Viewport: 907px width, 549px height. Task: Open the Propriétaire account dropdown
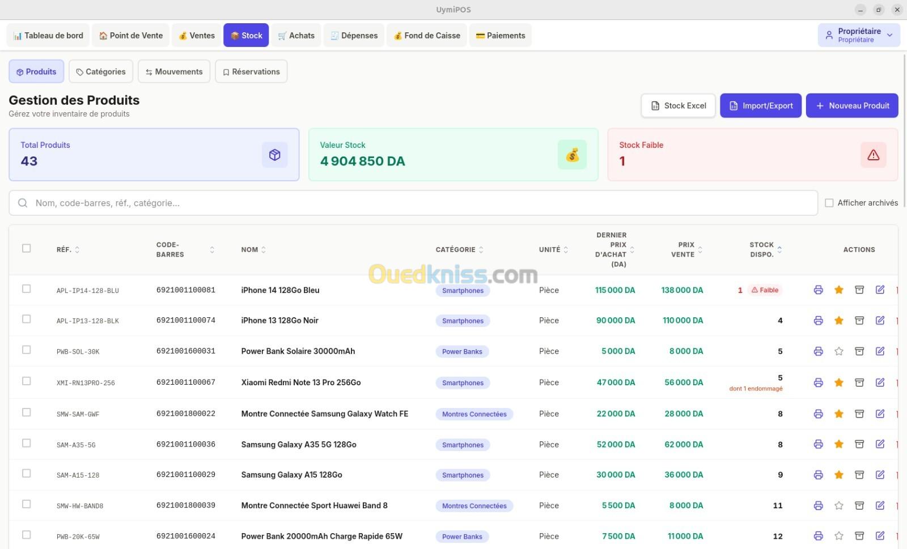[859, 35]
